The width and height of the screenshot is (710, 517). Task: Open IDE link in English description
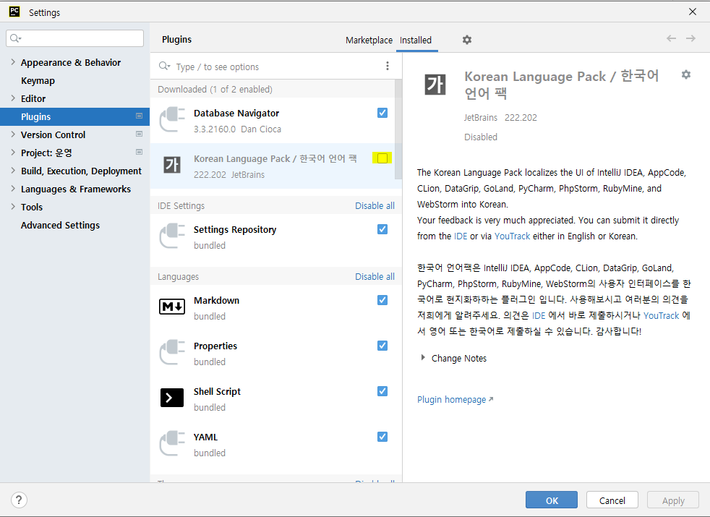click(x=461, y=236)
